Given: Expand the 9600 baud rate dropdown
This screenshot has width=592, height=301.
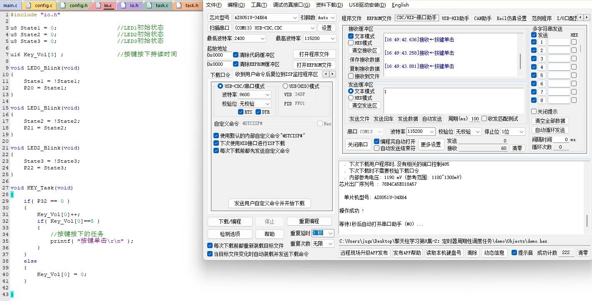Looking at the screenshot, I should (267, 95).
